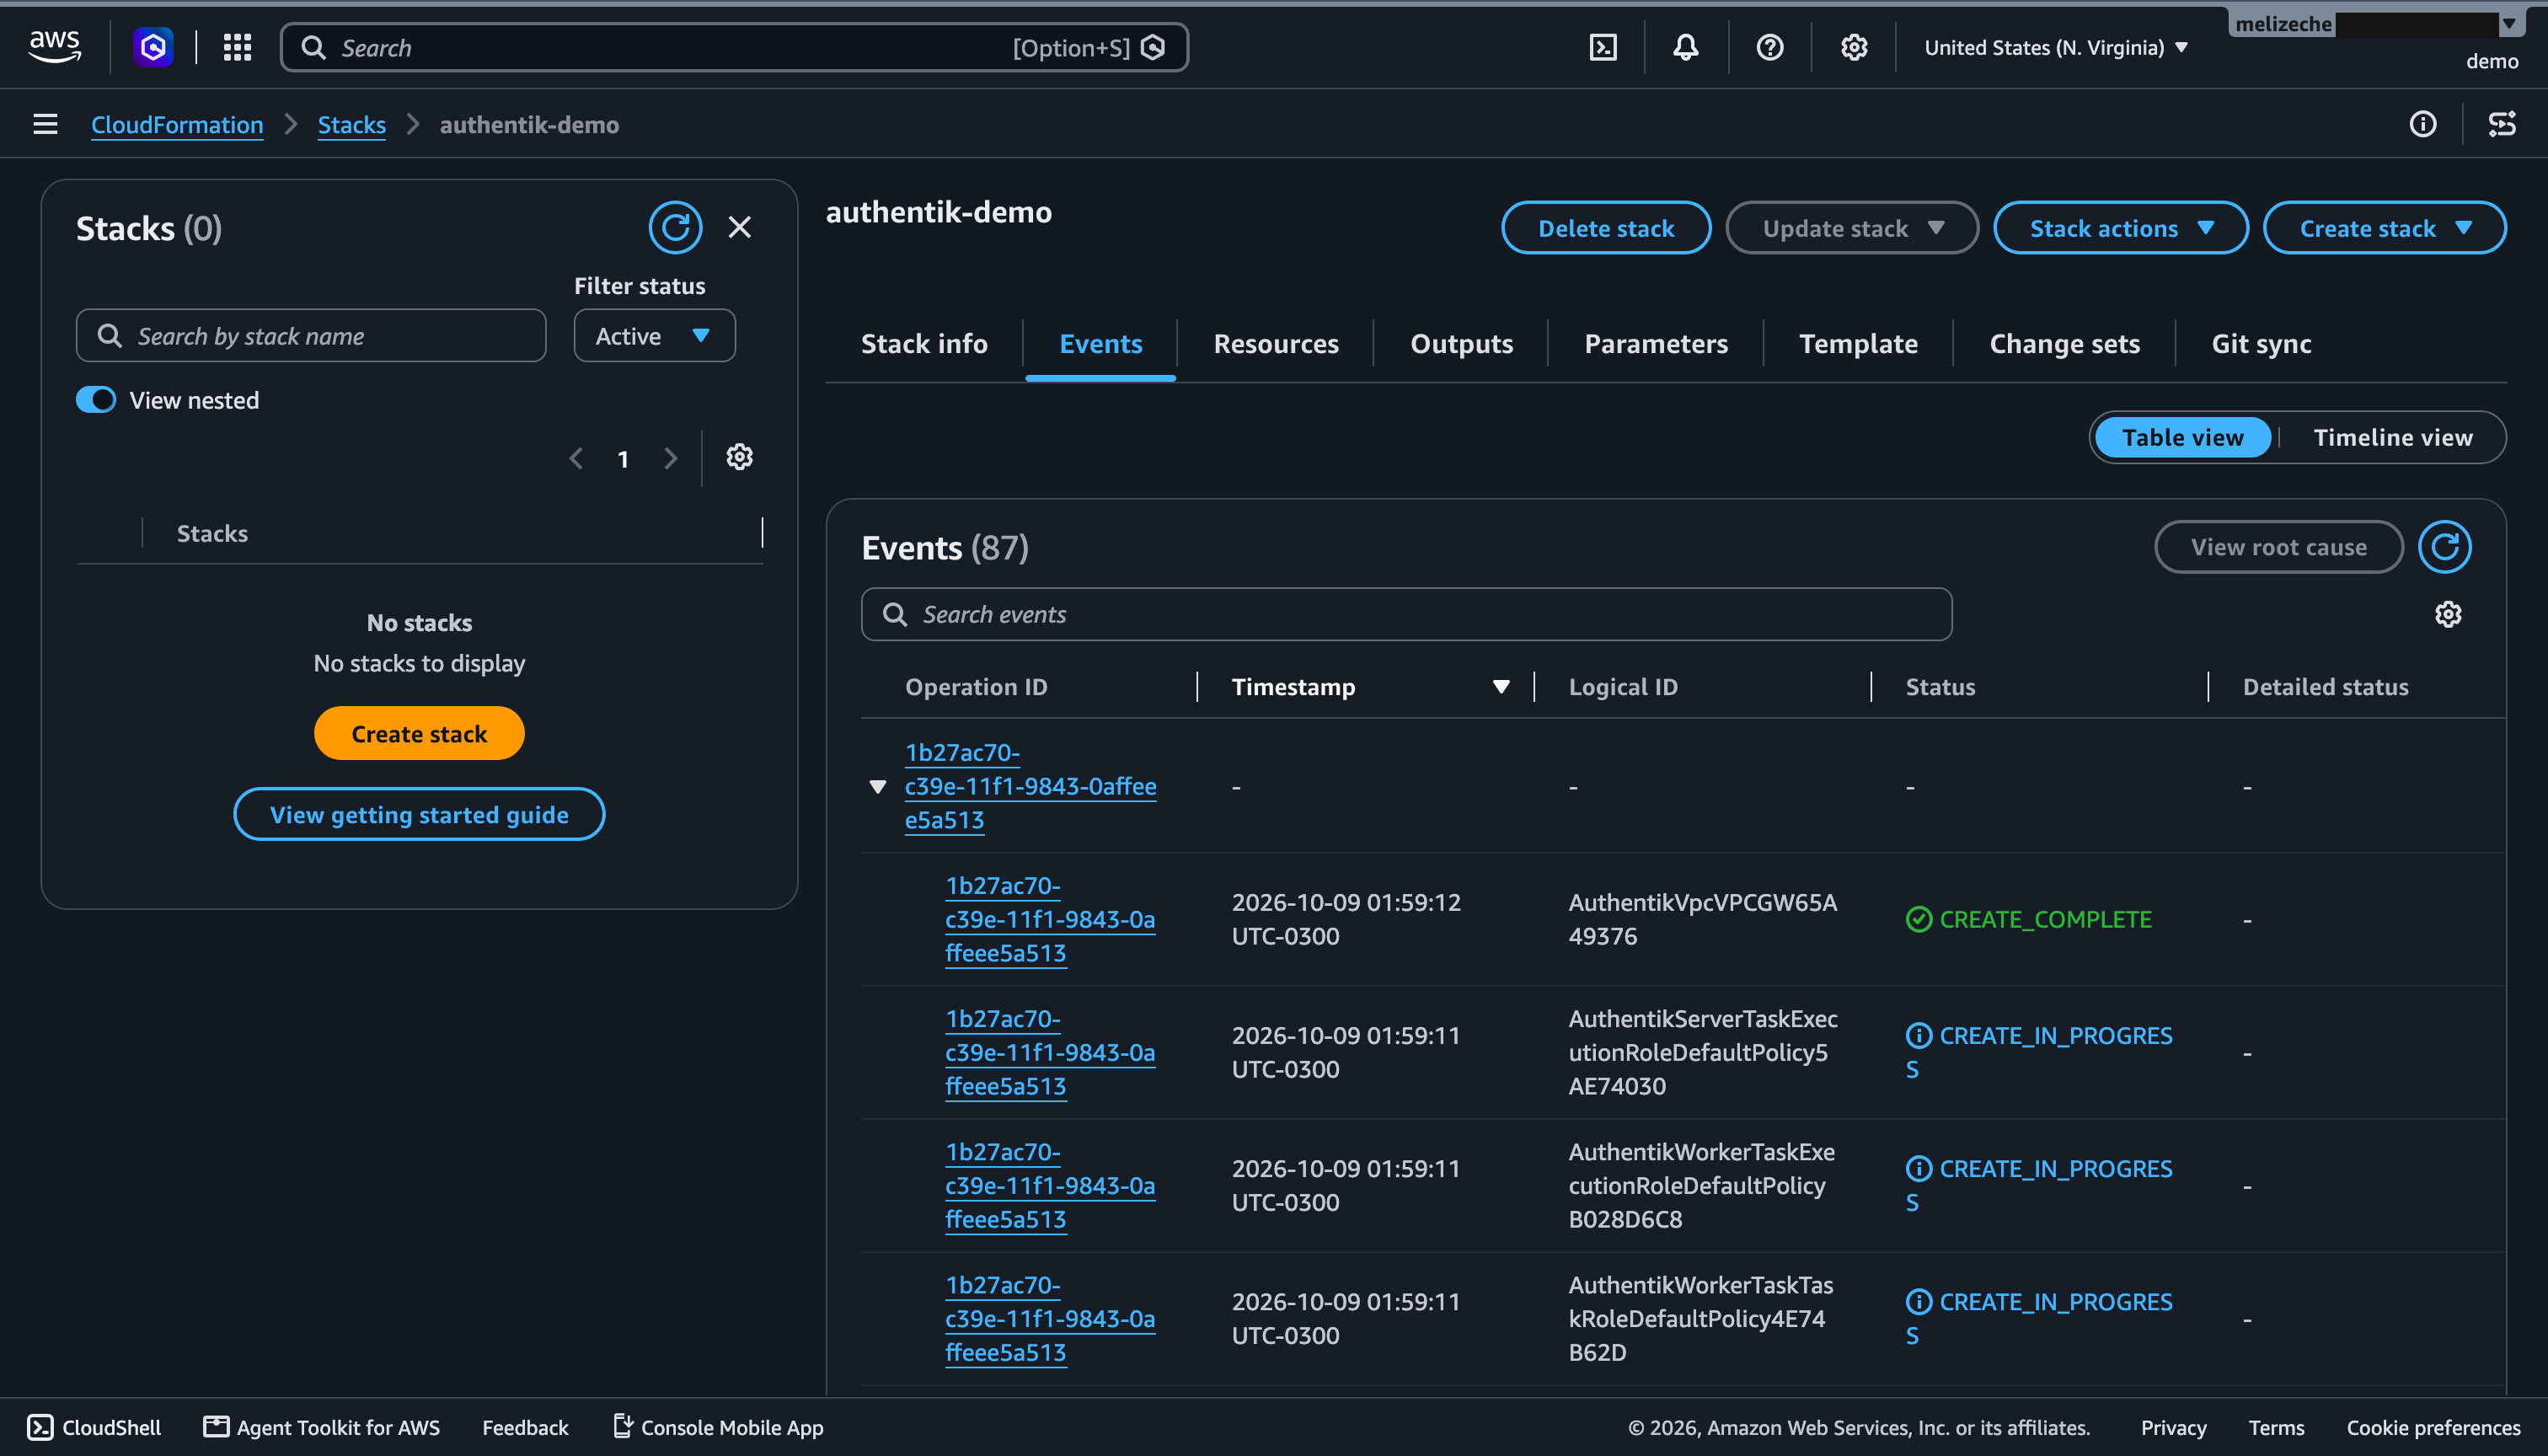This screenshot has width=2548, height=1456.
Task: Open the info panel icon
Action: coord(2422,124)
